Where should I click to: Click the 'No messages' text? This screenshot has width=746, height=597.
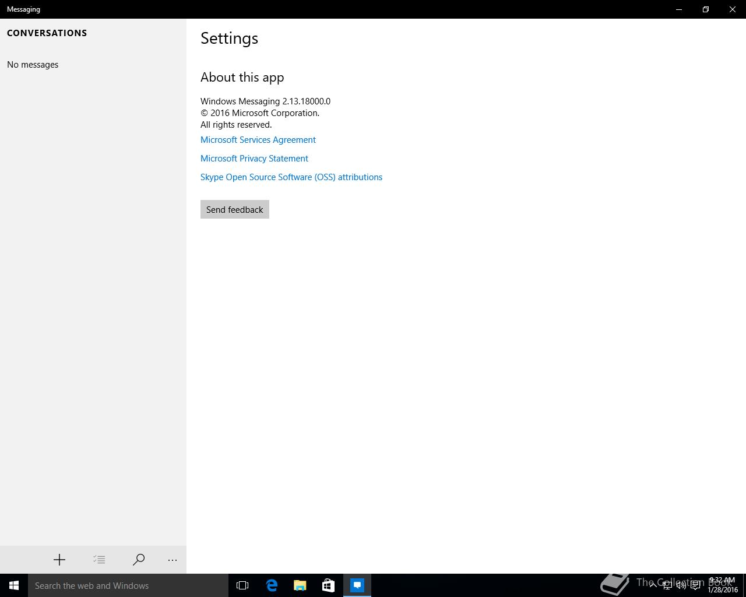click(33, 65)
